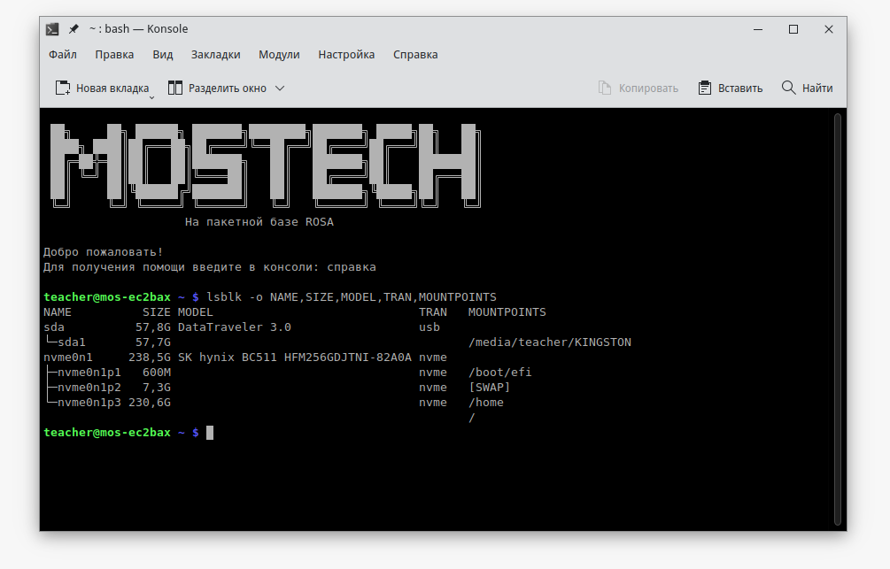The width and height of the screenshot is (890, 569).
Task: Minimize the Konsole window
Action: [x=758, y=29]
